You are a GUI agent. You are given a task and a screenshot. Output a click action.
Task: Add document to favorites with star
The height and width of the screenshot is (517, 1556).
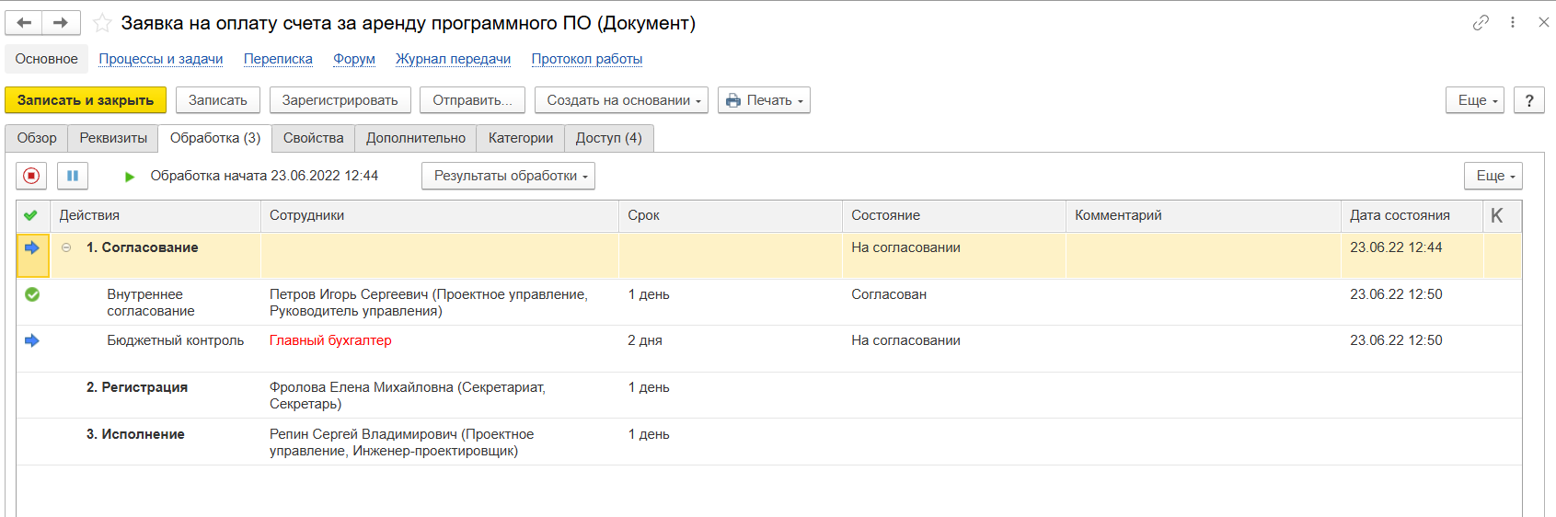click(102, 23)
